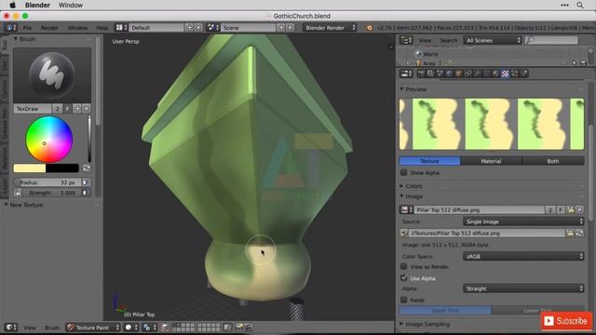Viewport: 596px width, 335px height.
Task: Open the All Scenes display dropdown
Action: point(493,40)
